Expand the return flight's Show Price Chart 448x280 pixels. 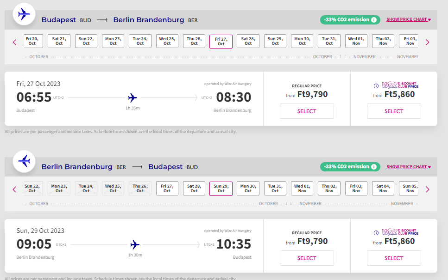[x=409, y=167]
